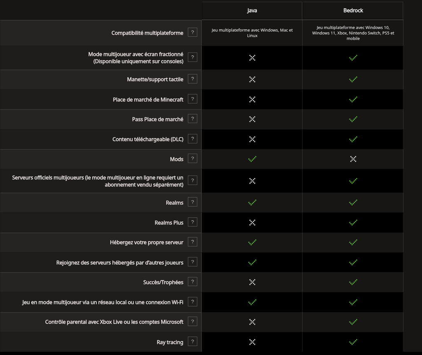The height and width of the screenshot is (355, 422).
Task: Click question mark beside Manette/support tactile
Action: click(192, 79)
